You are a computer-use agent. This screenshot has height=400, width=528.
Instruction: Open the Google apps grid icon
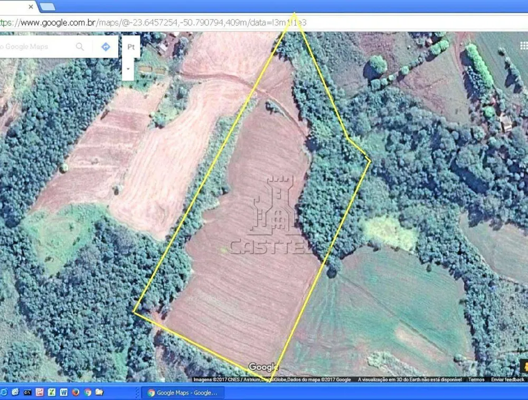tap(524, 45)
